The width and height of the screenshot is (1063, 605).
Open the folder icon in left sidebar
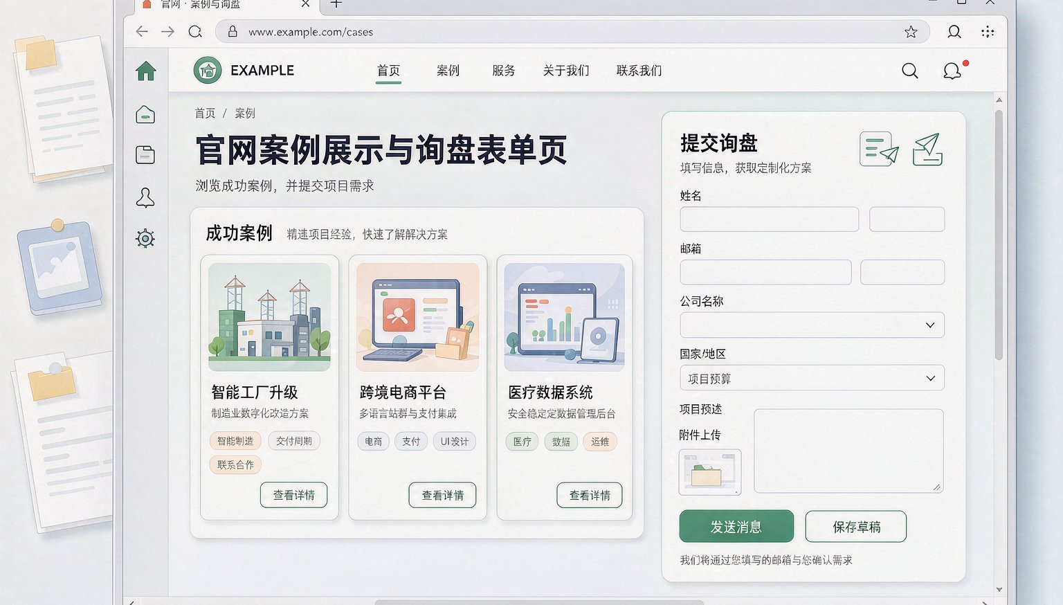[x=145, y=155]
